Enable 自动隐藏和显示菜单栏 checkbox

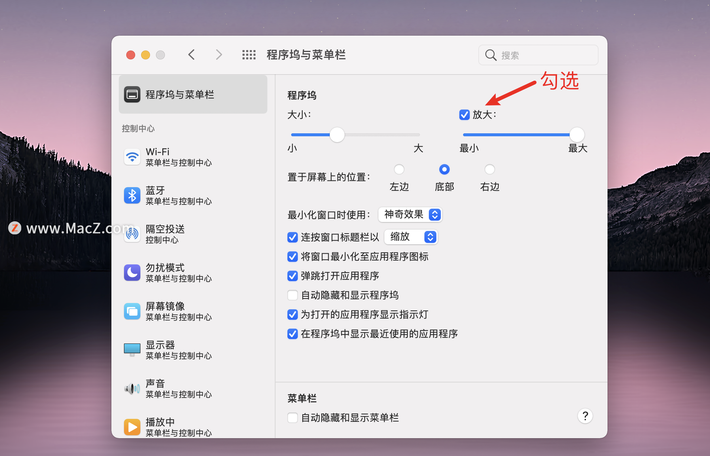pos(293,418)
